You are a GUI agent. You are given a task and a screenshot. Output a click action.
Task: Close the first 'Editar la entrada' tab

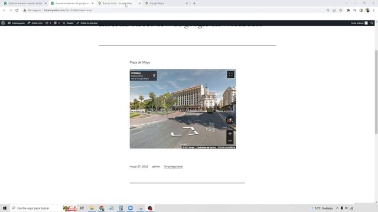pyautogui.click(x=45, y=4)
